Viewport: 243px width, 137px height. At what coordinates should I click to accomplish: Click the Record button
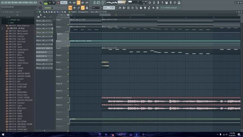coord(58,3)
